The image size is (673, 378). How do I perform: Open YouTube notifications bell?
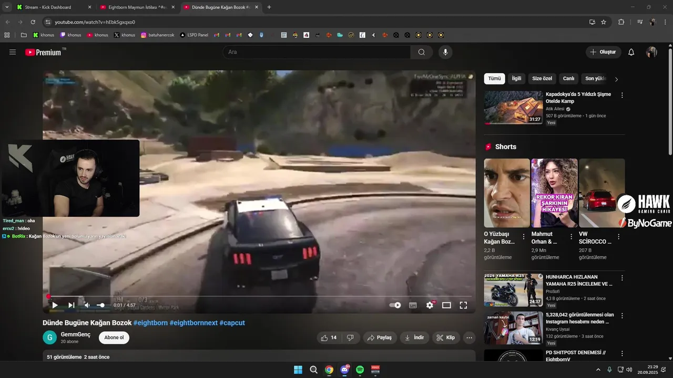coord(631,52)
